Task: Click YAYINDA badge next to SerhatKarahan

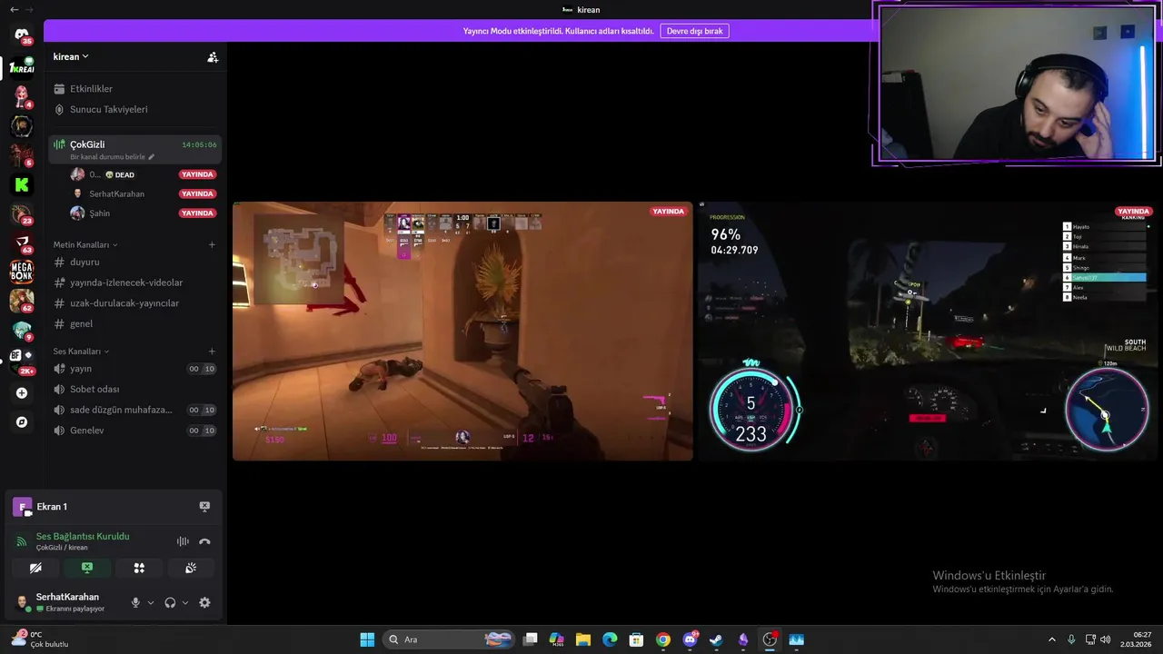Action: coord(197,193)
